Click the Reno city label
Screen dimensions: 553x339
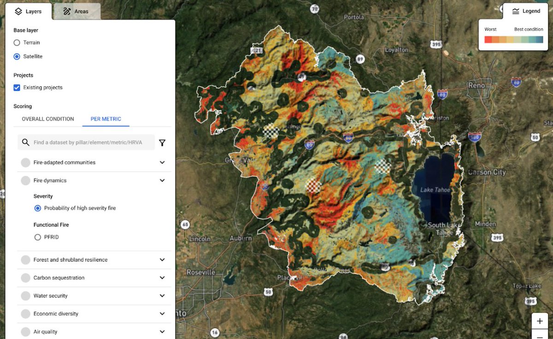(477, 85)
